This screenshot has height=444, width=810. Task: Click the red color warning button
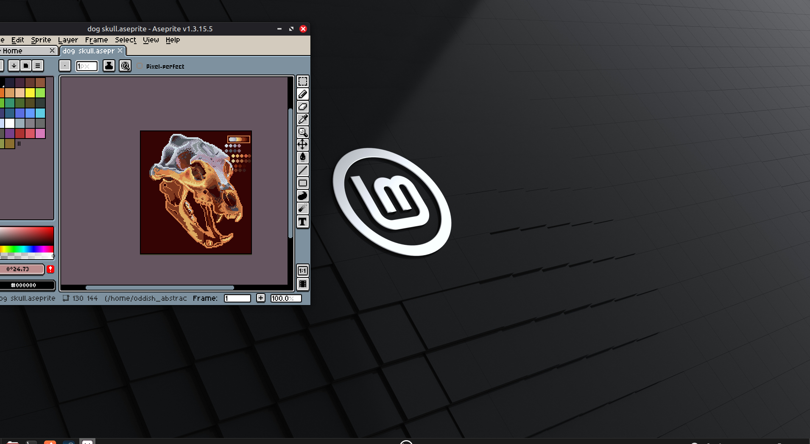tap(50, 269)
